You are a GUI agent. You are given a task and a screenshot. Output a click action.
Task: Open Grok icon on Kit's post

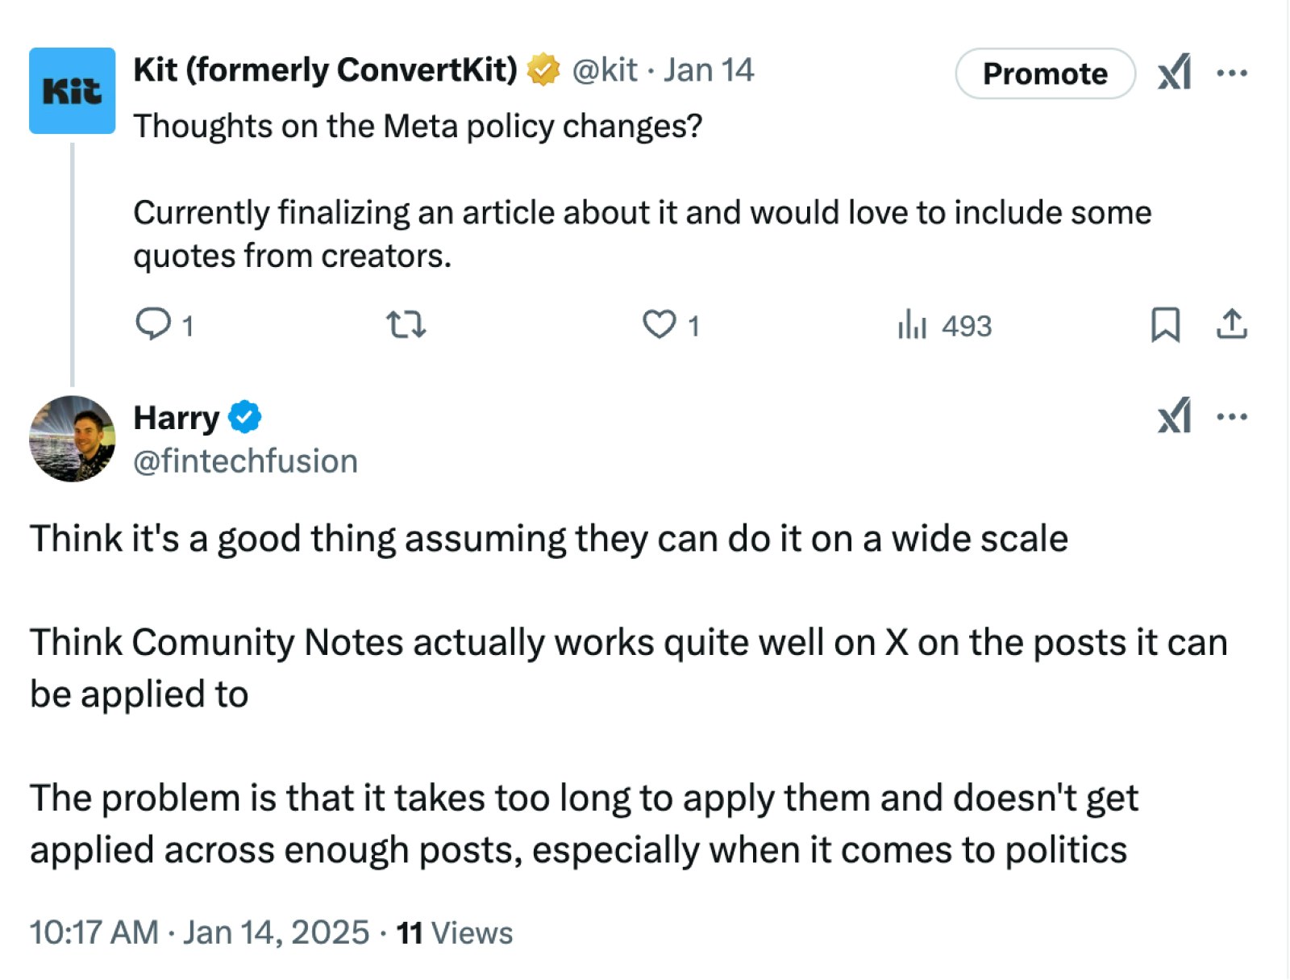(1175, 73)
